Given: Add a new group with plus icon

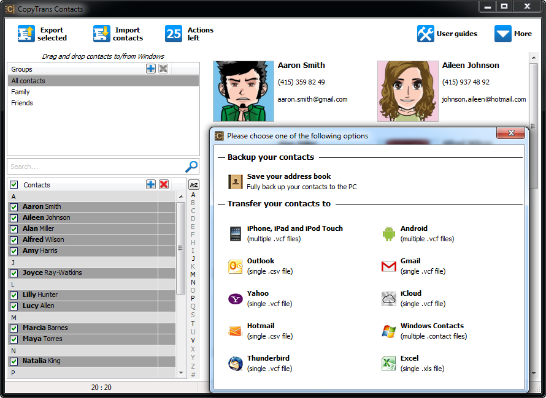Looking at the screenshot, I should (x=151, y=69).
